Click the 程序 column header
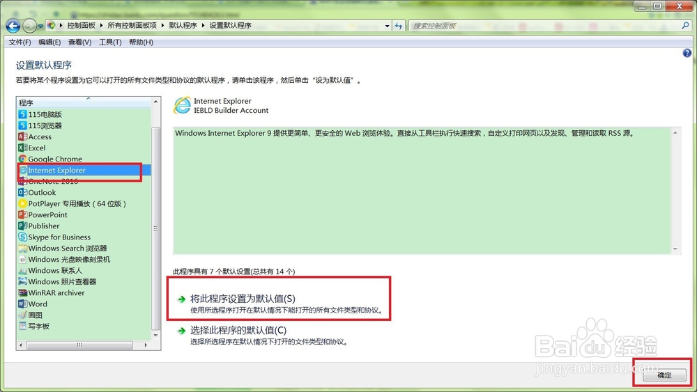697x392 pixels. pyautogui.click(x=84, y=102)
